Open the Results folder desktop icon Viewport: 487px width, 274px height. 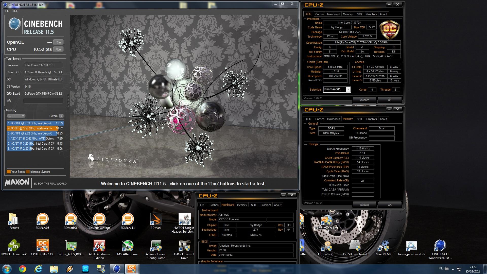14,221
